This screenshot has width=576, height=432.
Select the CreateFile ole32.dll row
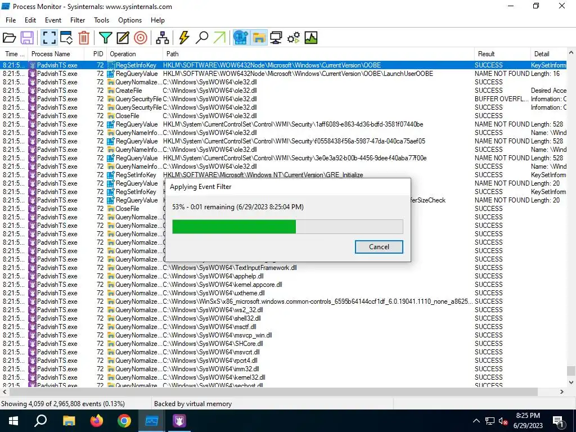(283, 91)
